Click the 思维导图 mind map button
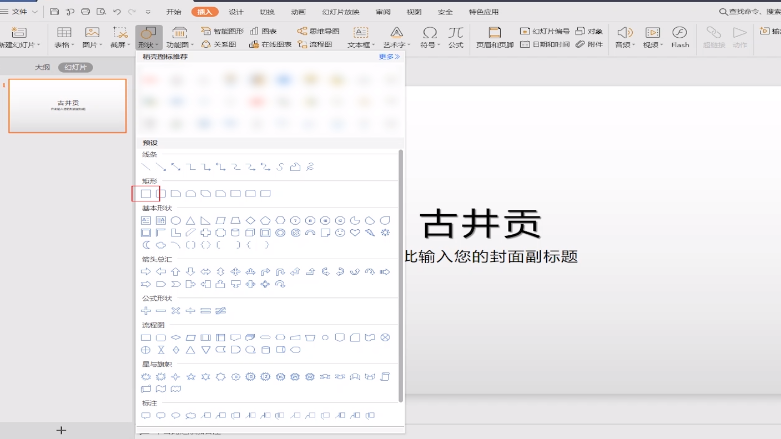The height and width of the screenshot is (439, 781). point(318,31)
